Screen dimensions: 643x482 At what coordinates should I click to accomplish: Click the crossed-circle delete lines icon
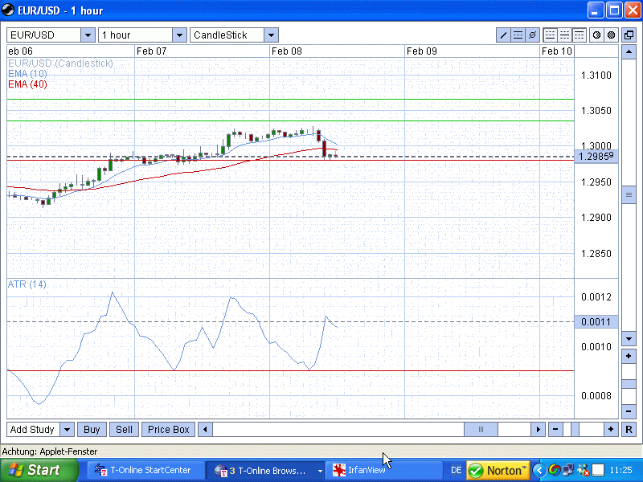pyautogui.click(x=531, y=35)
